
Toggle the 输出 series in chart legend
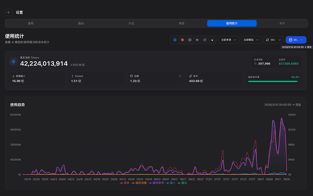[182, 183]
